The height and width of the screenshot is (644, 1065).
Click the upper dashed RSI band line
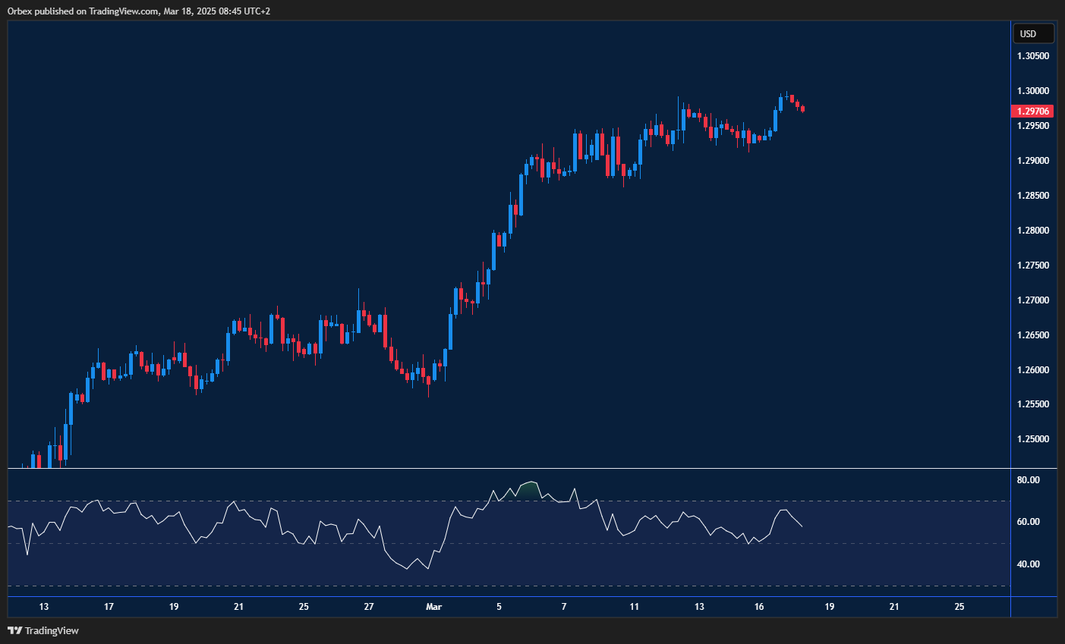point(304,501)
